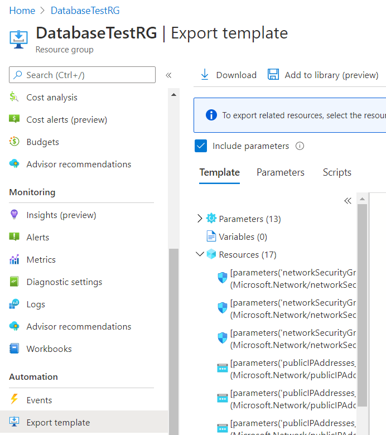This screenshot has width=386, height=435.
Task: Click the Budgets icon
Action: pyautogui.click(x=14, y=142)
